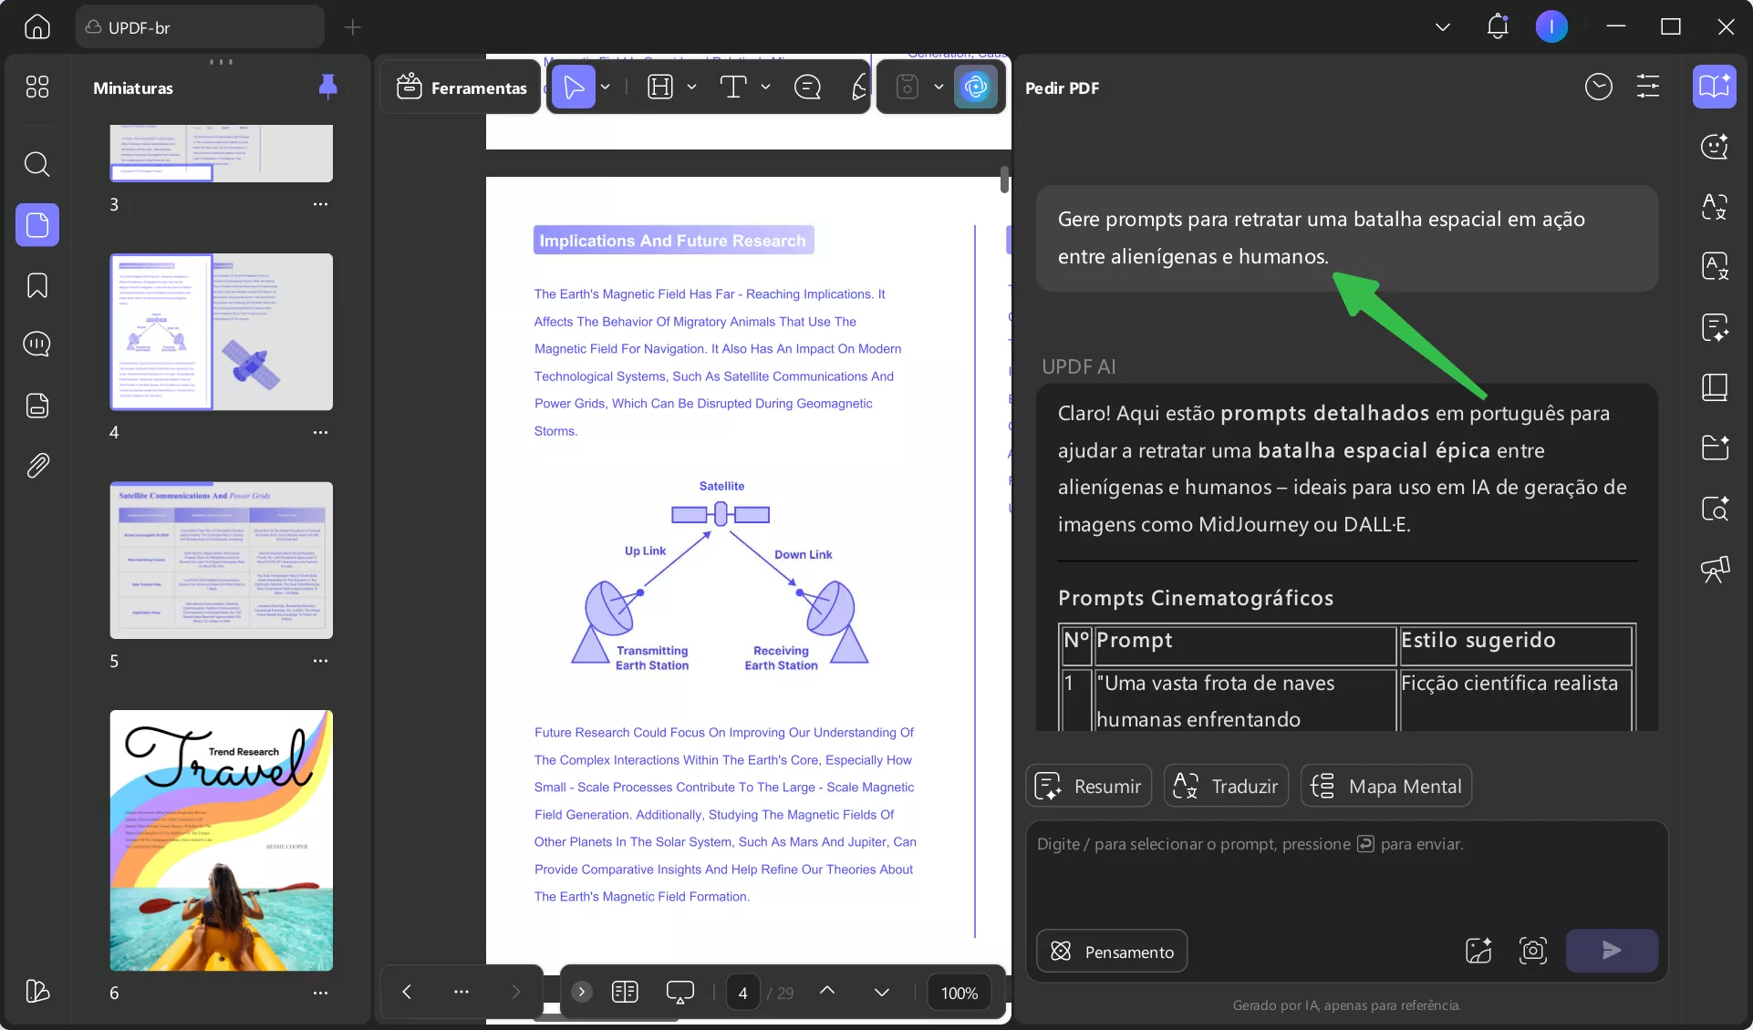Open the UPDF AI assistant icon in toolbar
The image size is (1753, 1030).
pyautogui.click(x=975, y=88)
